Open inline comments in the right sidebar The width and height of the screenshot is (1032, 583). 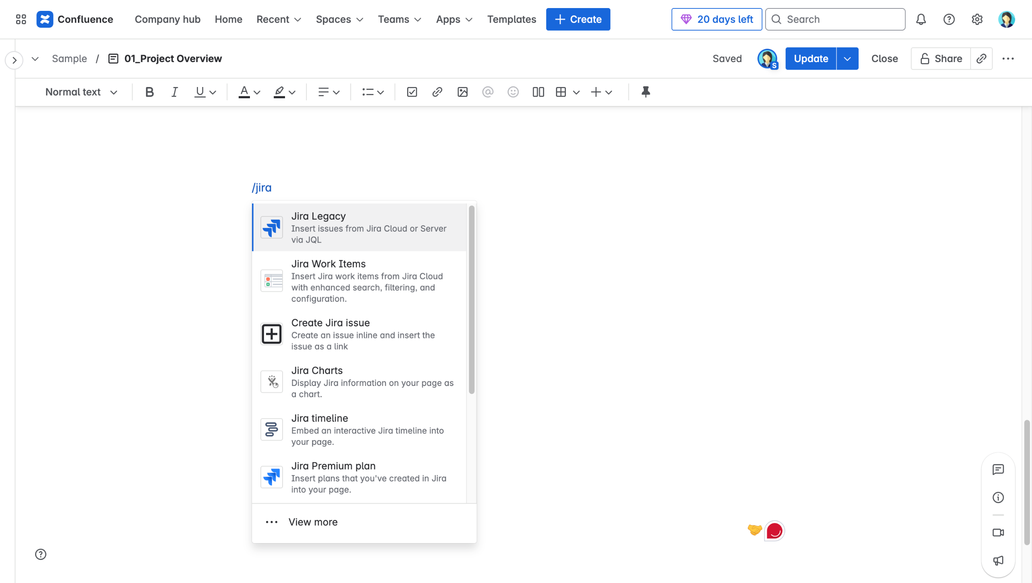click(998, 469)
